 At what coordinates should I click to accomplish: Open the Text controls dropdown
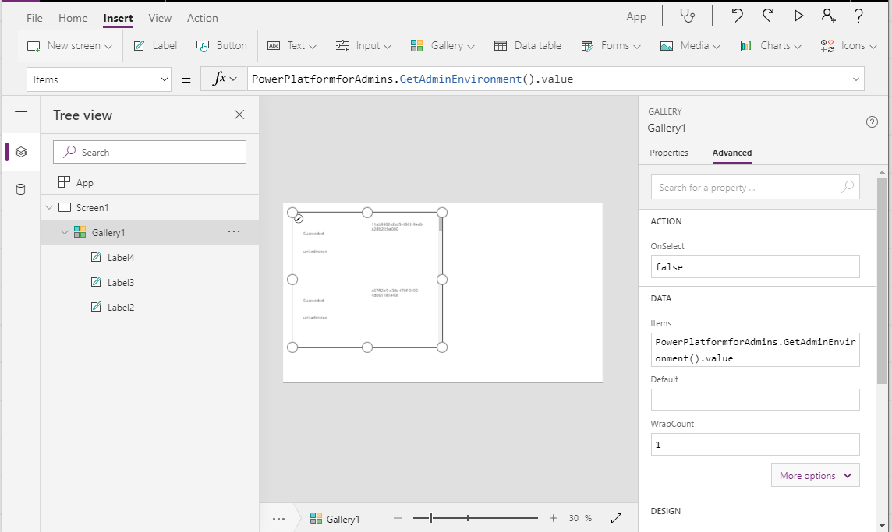point(292,45)
